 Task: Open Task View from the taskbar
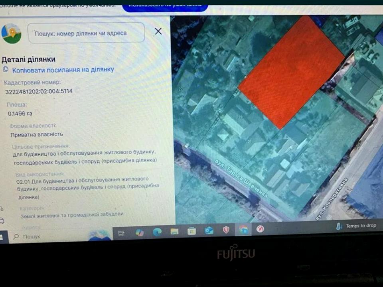(121, 233)
